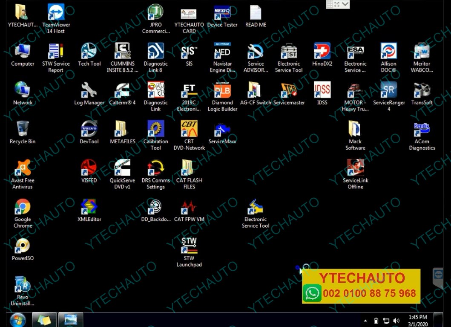Launch Calterm 4
The image size is (451, 327).
pyautogui.click(x=123, y=94)
